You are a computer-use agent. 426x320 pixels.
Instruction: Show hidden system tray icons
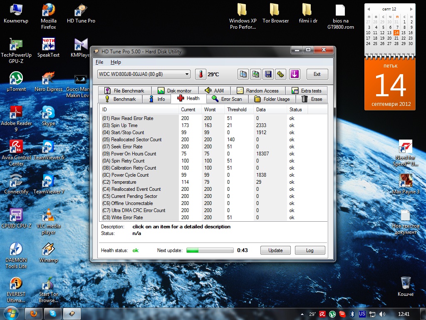(x=302, y=314)
